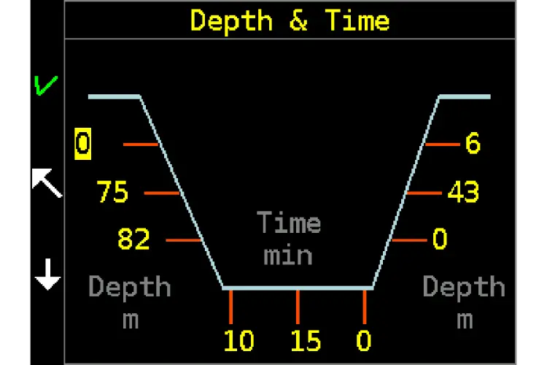The image size is (547, 365).
Task: Select the 0 value under the bottom time axis
Action: click(x=364, y=341)
